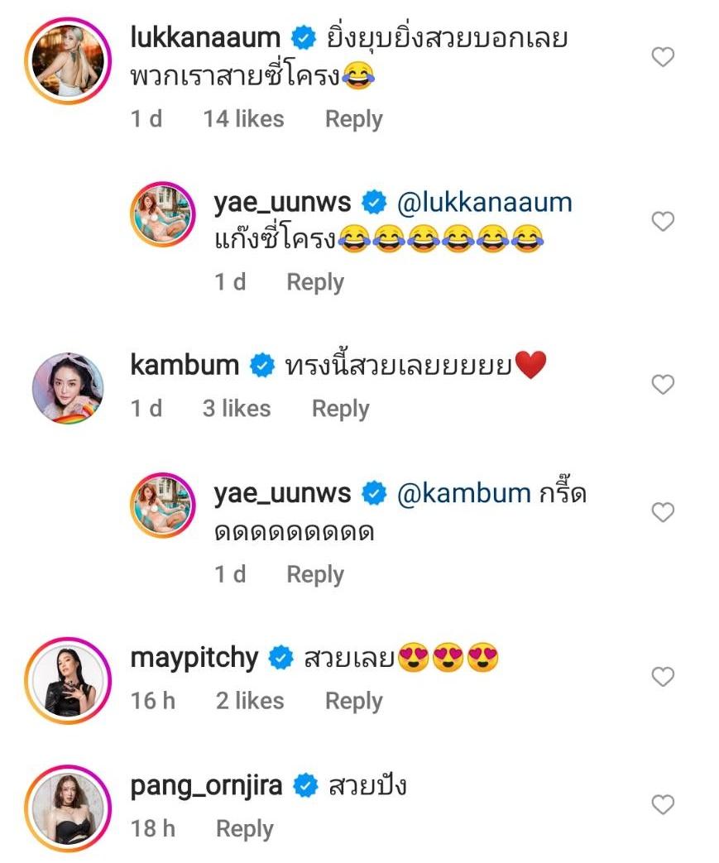
Task: View the 14 likes on lukkanaaum's comment
Action: pyautogui.click(x=243, y=119)
